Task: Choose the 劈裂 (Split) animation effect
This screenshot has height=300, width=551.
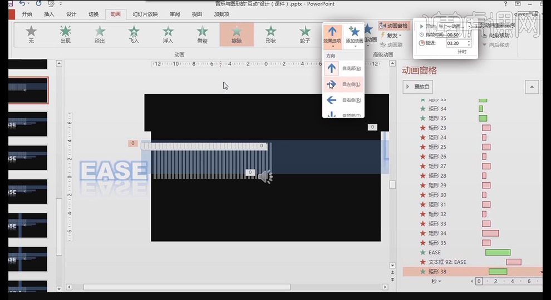Action: (x=203, y=34)
